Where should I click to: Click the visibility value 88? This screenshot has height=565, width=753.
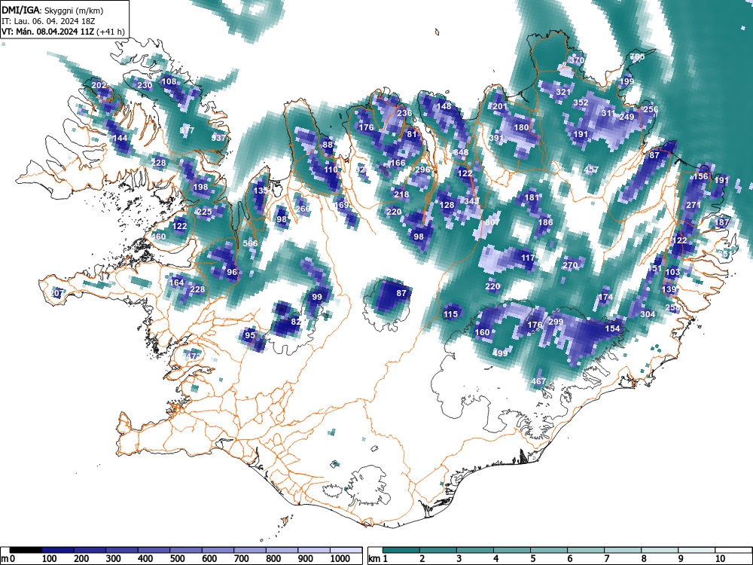[x=328, y=145]
